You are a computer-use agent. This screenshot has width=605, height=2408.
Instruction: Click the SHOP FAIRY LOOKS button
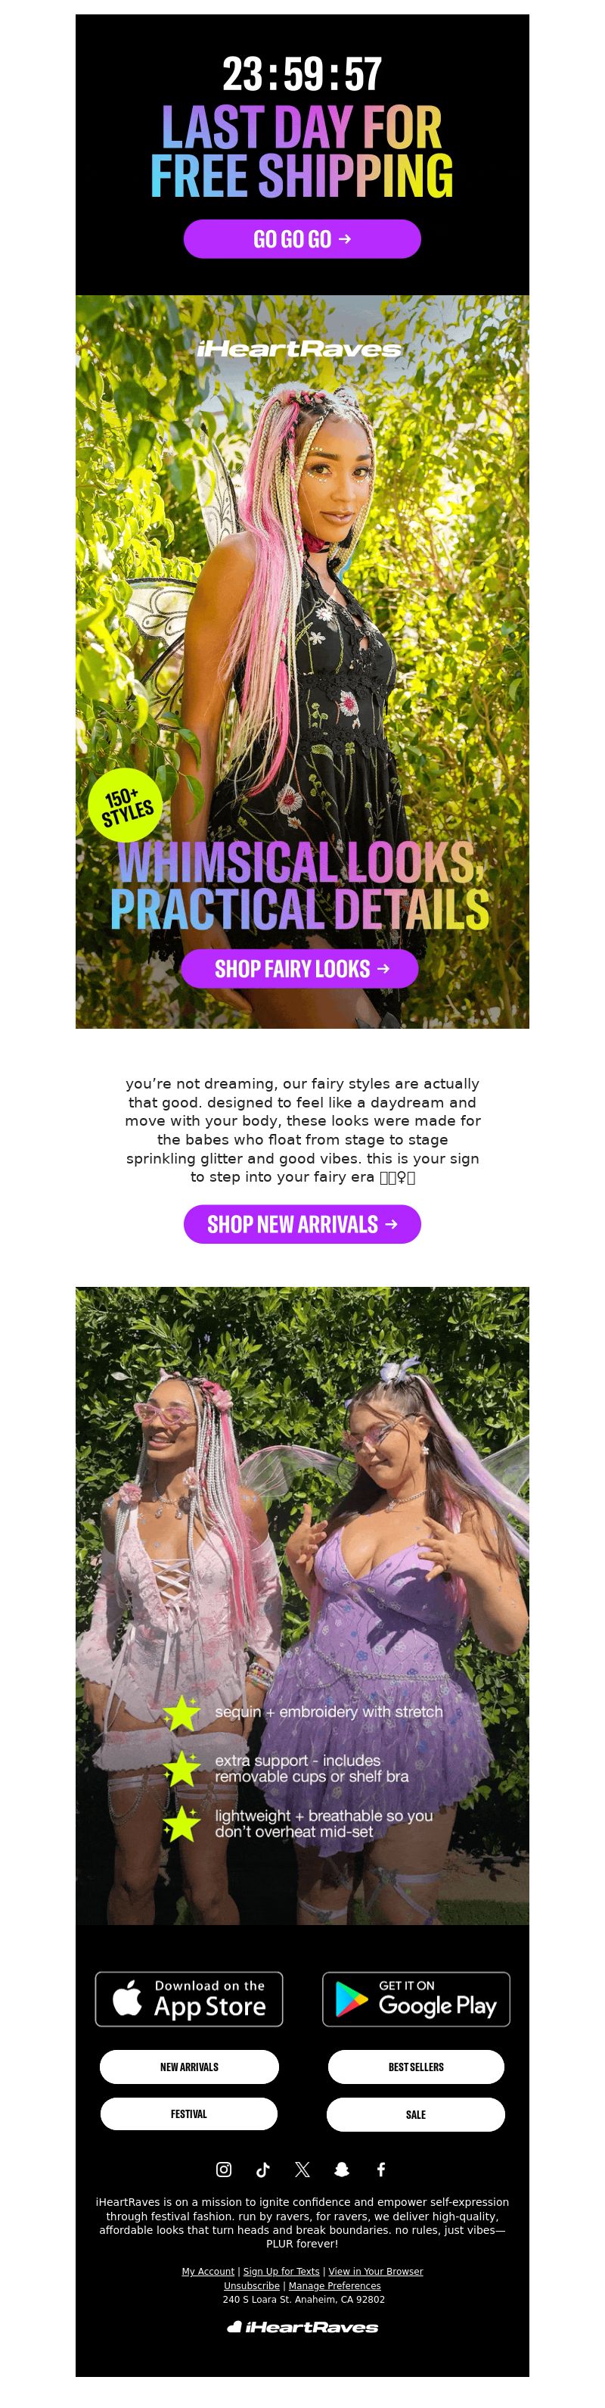tap(299, 968)
